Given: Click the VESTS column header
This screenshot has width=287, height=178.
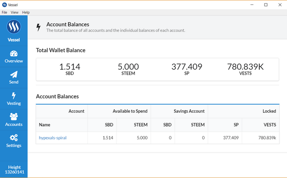Looking at the screenshot, I should point(270,125).
